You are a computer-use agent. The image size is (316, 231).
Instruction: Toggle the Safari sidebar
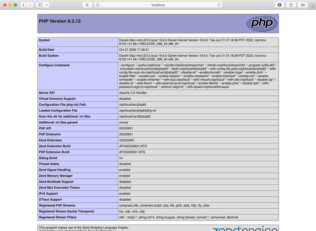click(x=40, y=5)
